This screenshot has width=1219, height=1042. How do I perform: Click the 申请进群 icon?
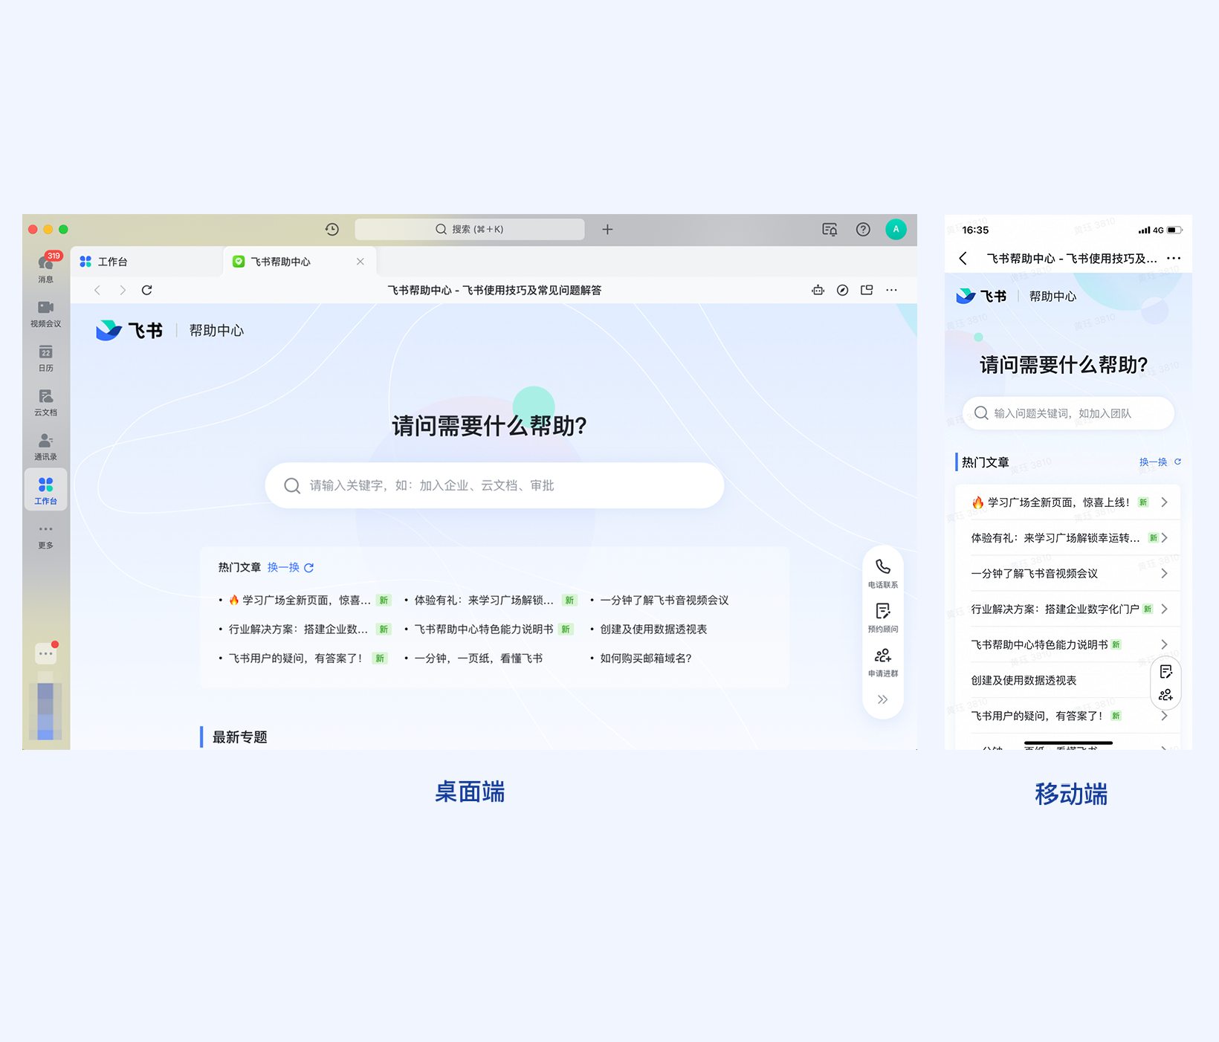pyautogui.click(x=882, y=661)
